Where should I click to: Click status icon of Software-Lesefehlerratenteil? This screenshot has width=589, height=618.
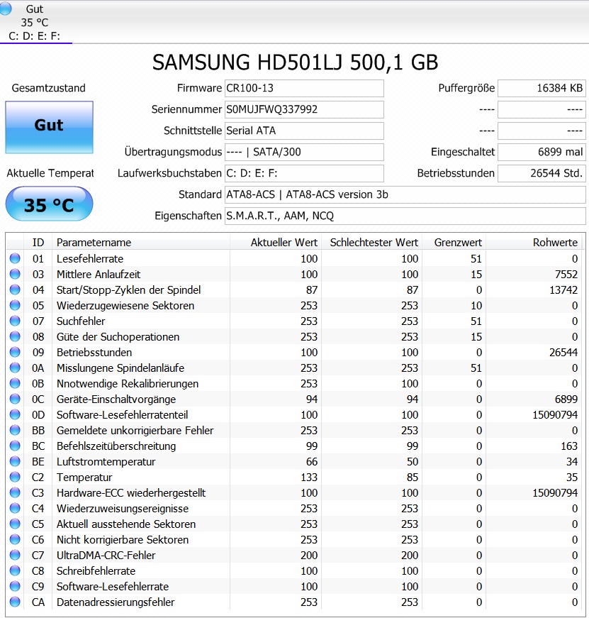click(x=15, y=414)
